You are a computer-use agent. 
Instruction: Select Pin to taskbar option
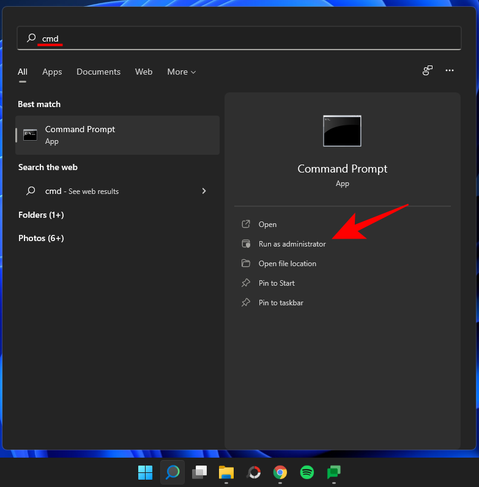(281, 303)
